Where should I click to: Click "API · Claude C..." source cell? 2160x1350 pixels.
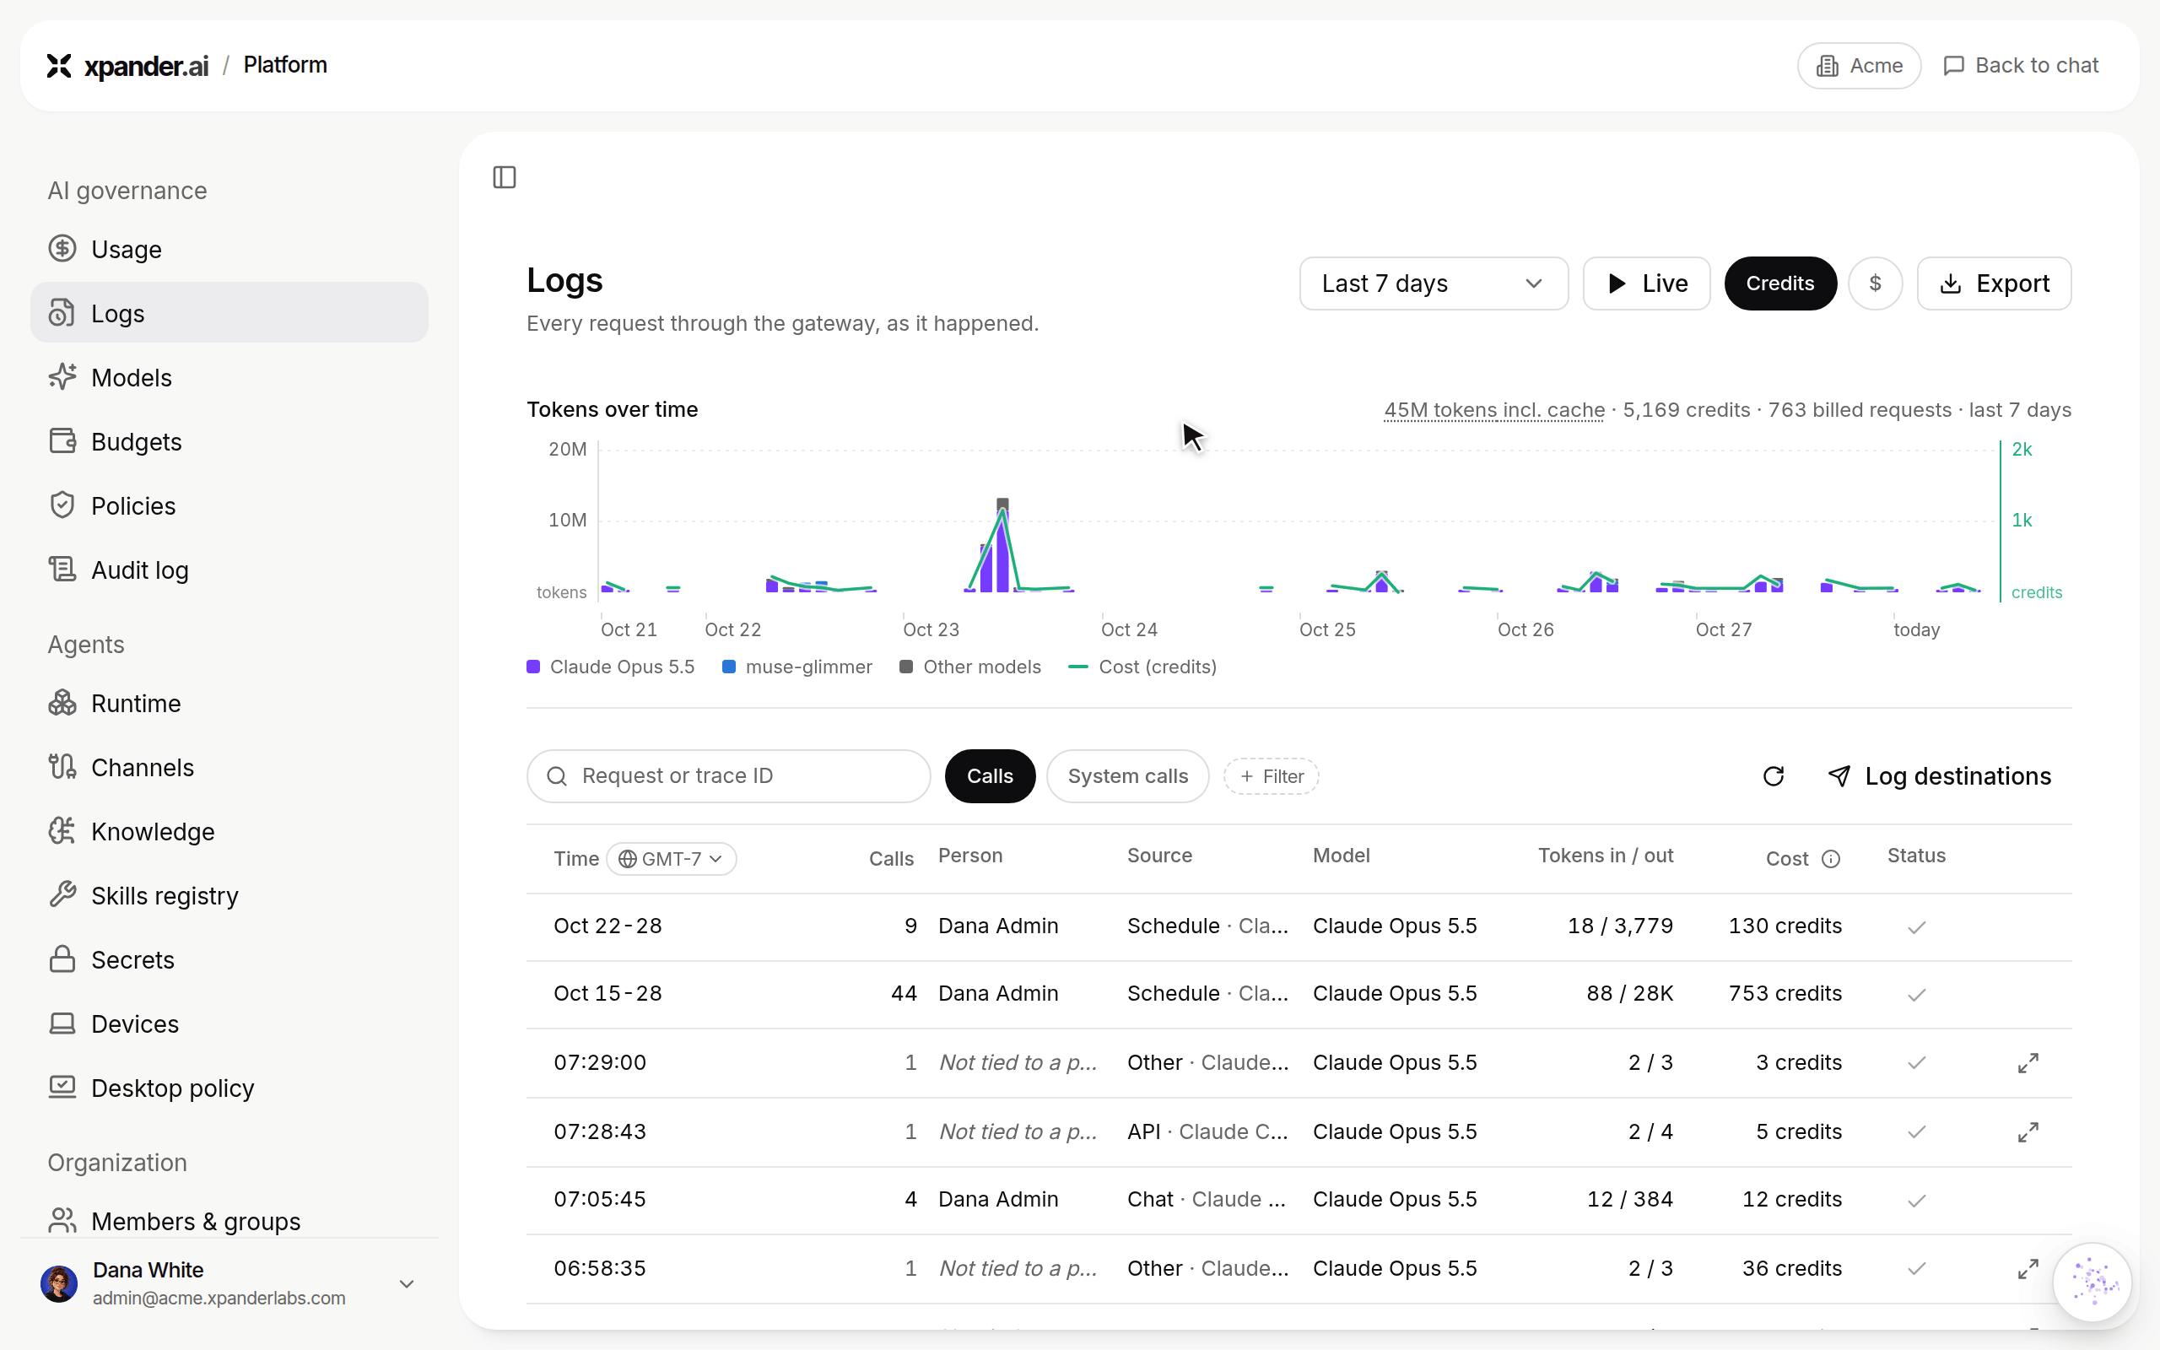click(1207, 1131)
